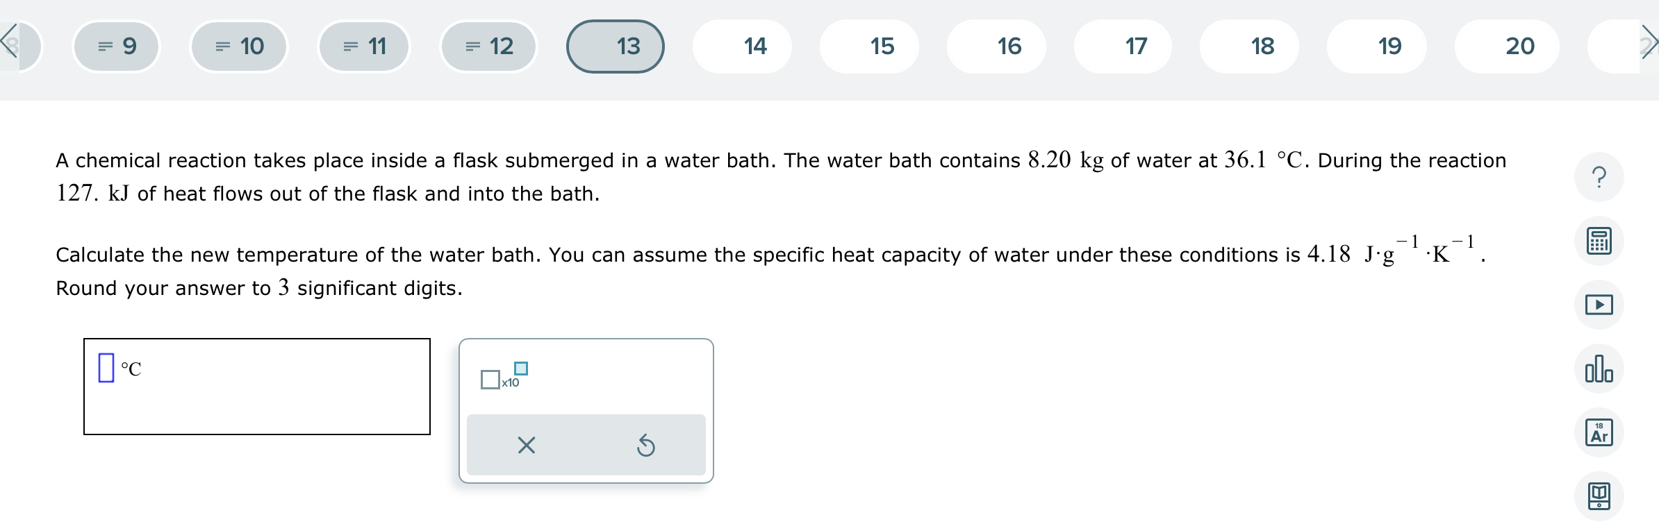Open the periodic table resource
The image size is (1659, 524).
click(1599, 431)
